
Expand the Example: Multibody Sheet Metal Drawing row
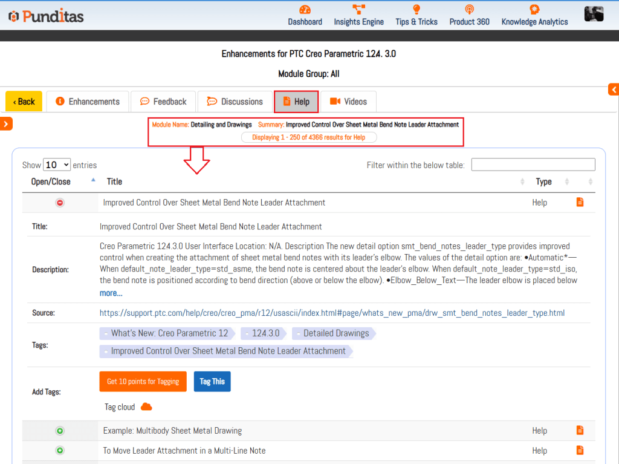click(60, 431)
